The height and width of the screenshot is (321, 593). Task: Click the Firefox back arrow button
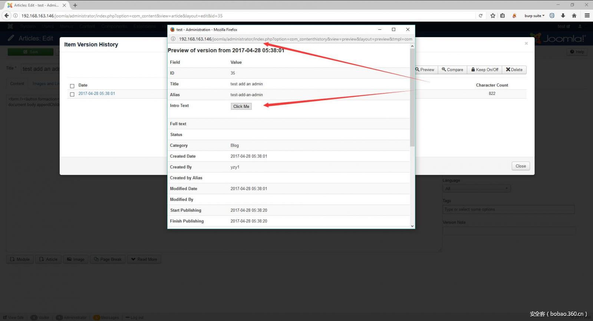click(6, 16)
